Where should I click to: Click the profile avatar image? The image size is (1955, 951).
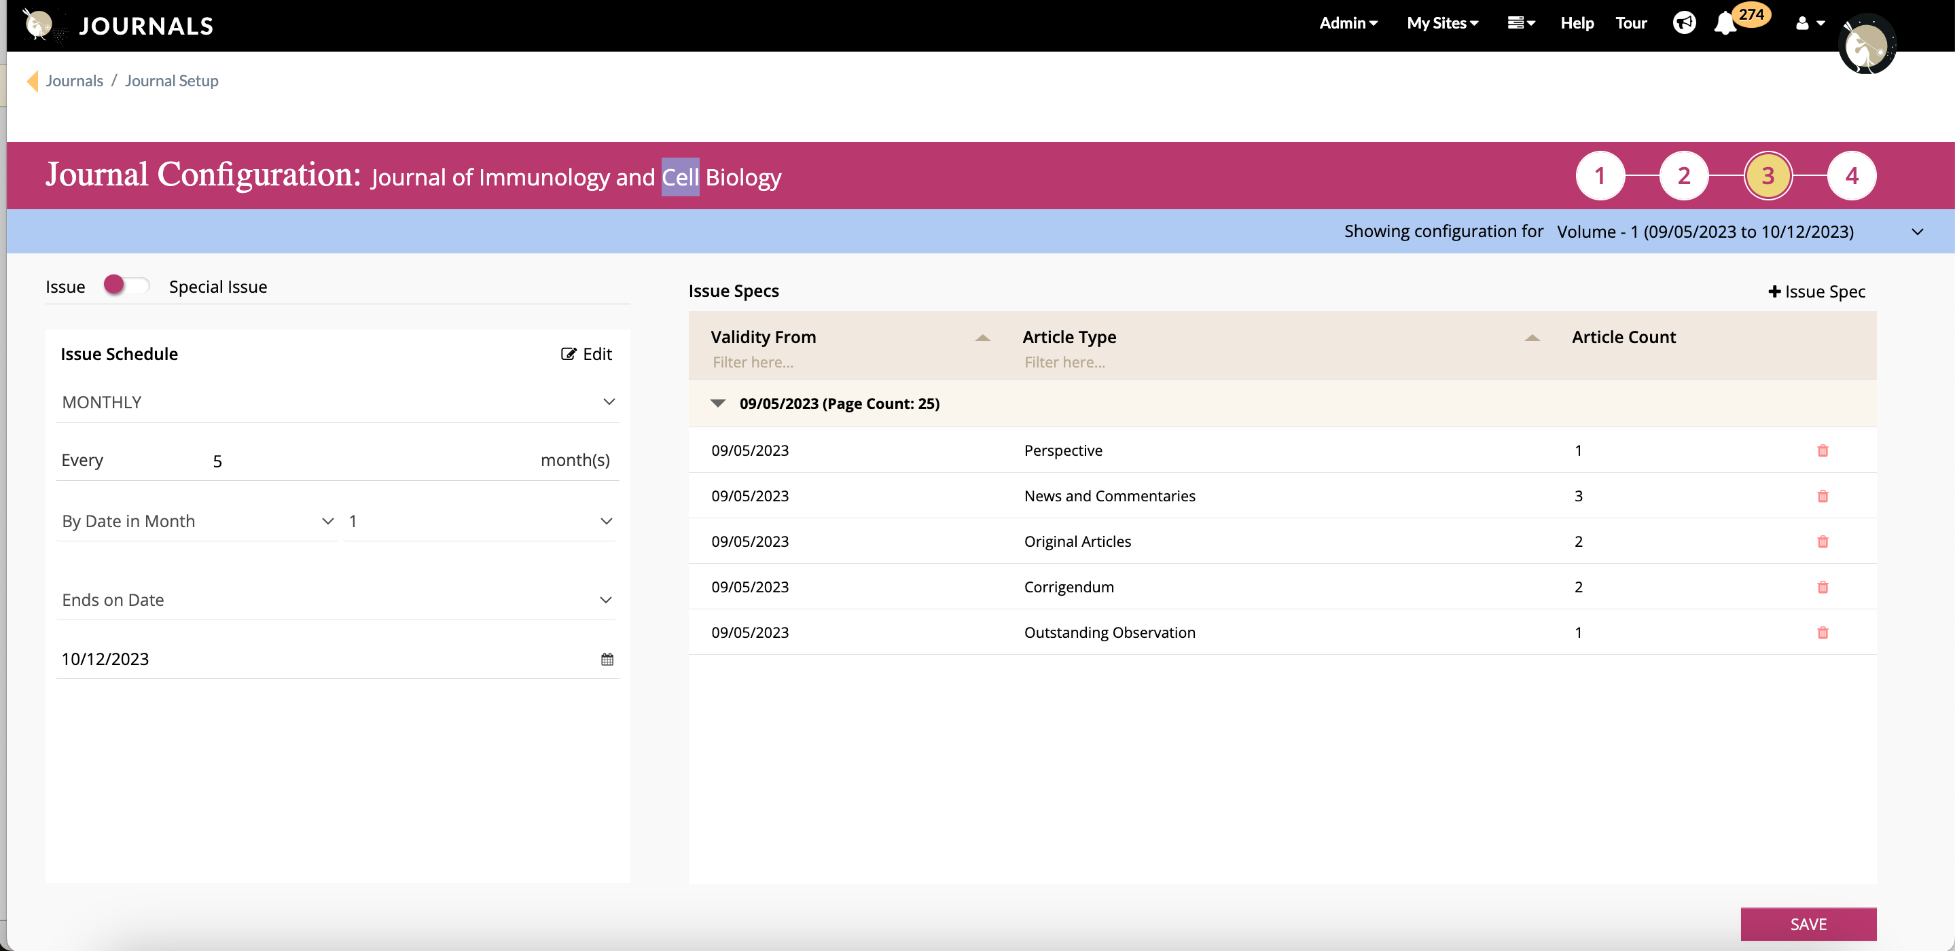point(1867,46)
